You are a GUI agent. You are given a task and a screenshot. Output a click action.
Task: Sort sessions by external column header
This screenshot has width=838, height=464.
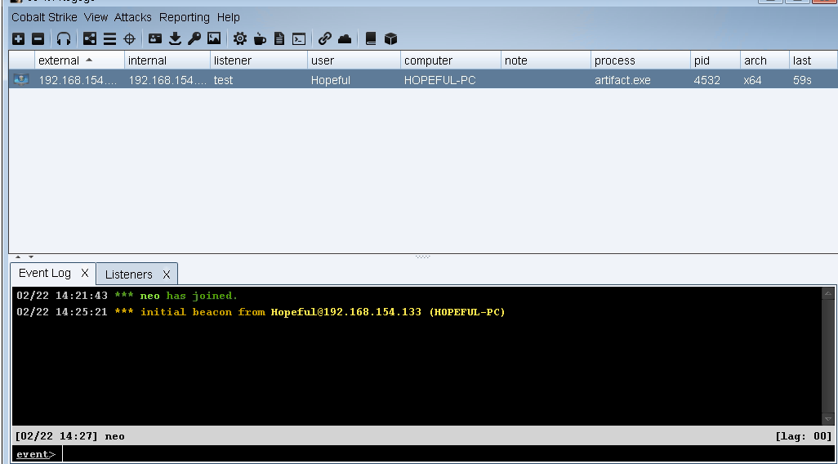[79, 60]
